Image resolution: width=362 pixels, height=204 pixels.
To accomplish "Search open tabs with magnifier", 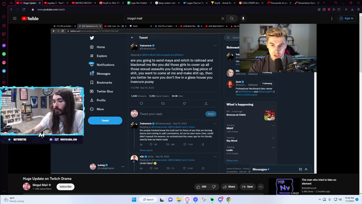I will [x=335, y=3].
